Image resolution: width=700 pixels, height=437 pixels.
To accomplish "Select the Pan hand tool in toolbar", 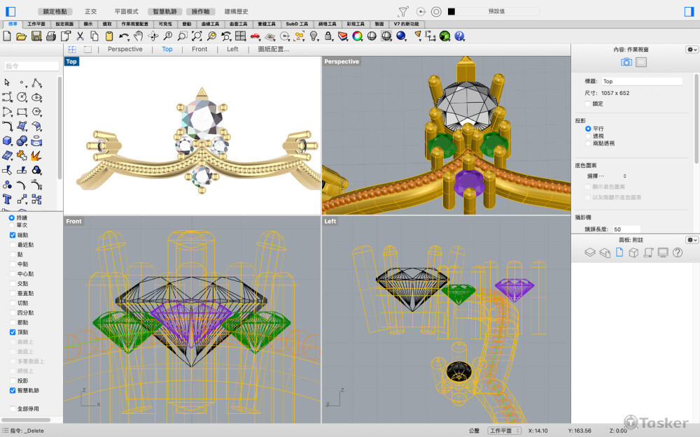I will (139, 36).
